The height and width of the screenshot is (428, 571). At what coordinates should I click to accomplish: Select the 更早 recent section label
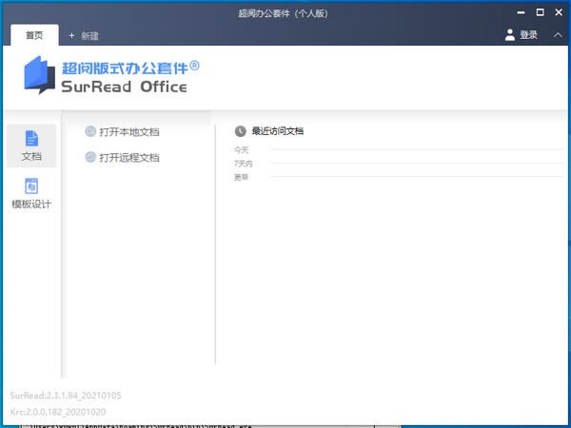(x=241, y=177)
